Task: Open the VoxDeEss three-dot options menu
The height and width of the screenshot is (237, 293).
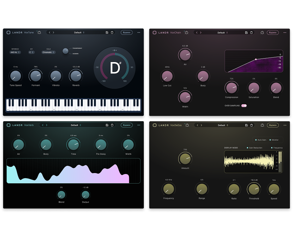Action: click(x=285, y=125)
